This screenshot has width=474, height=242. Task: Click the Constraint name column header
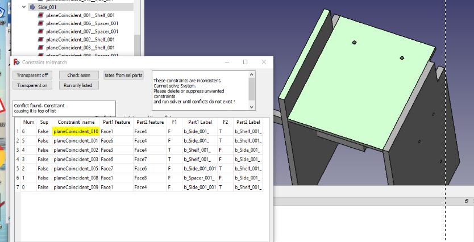pos(76,122)
